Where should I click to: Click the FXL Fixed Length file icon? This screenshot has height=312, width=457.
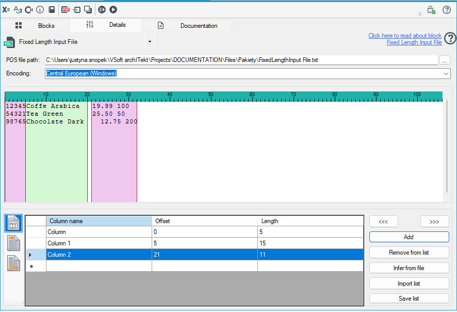pos(9,42)
